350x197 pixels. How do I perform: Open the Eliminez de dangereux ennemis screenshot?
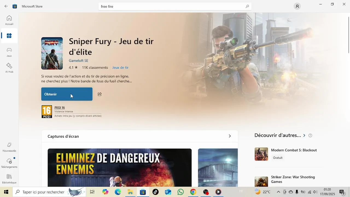[119, 167]
